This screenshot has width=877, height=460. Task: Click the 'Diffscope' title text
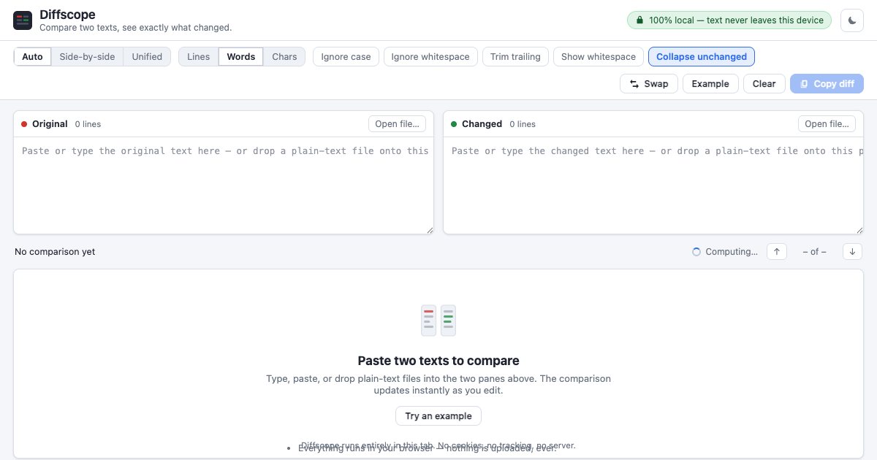point(67,15)
